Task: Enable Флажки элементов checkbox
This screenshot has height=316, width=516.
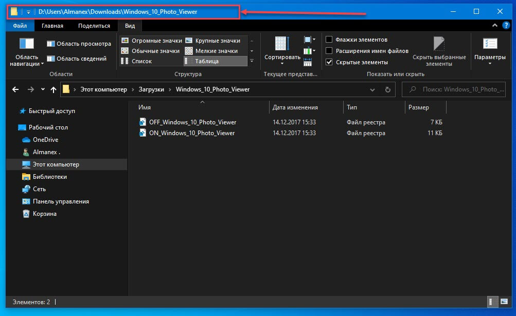Action: tap(329, 40)
